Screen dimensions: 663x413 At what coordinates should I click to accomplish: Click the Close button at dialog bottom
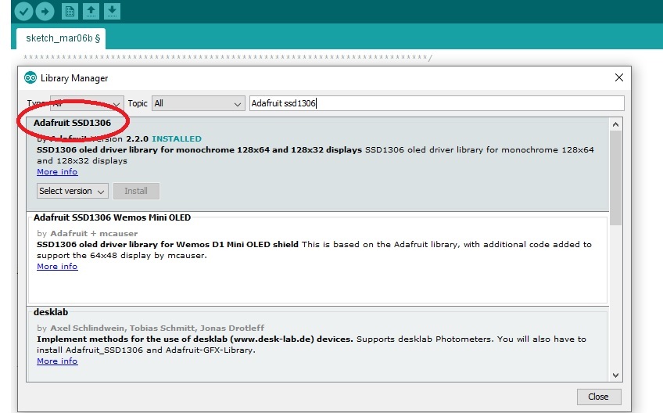[x=599, y=397]
